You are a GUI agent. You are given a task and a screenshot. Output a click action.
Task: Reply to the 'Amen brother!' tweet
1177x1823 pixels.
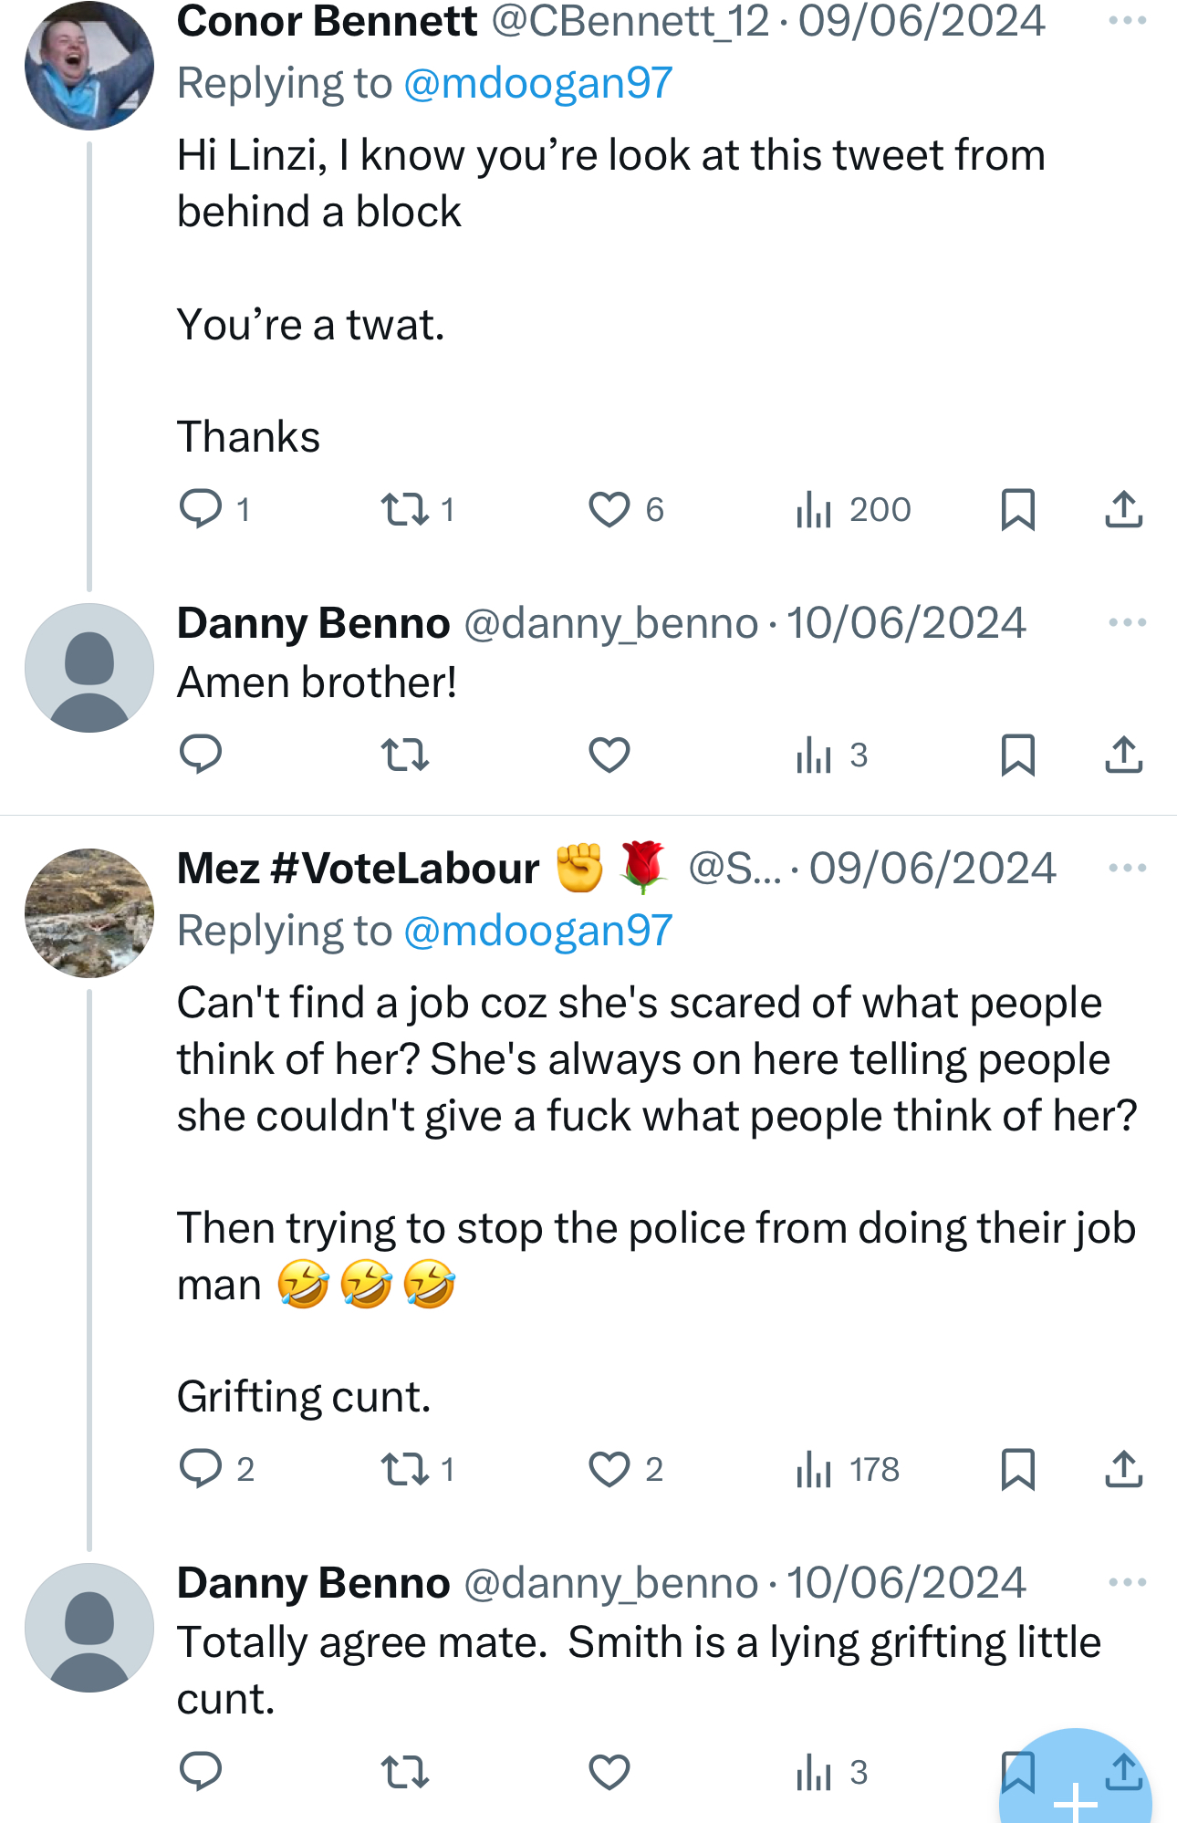pyautogui.click(x=201, y=755)
